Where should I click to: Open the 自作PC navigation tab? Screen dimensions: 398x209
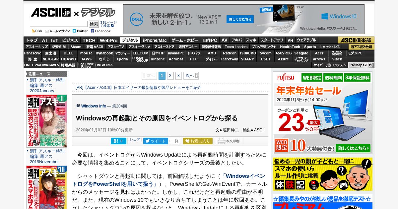click(210, 40)
